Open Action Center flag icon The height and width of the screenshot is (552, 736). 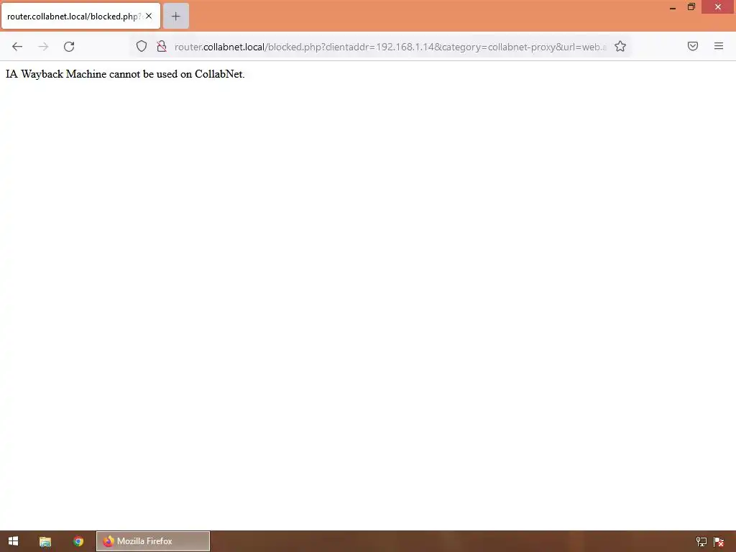coord(719,542)
